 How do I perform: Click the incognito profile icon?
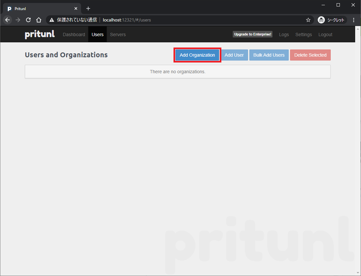321,20
